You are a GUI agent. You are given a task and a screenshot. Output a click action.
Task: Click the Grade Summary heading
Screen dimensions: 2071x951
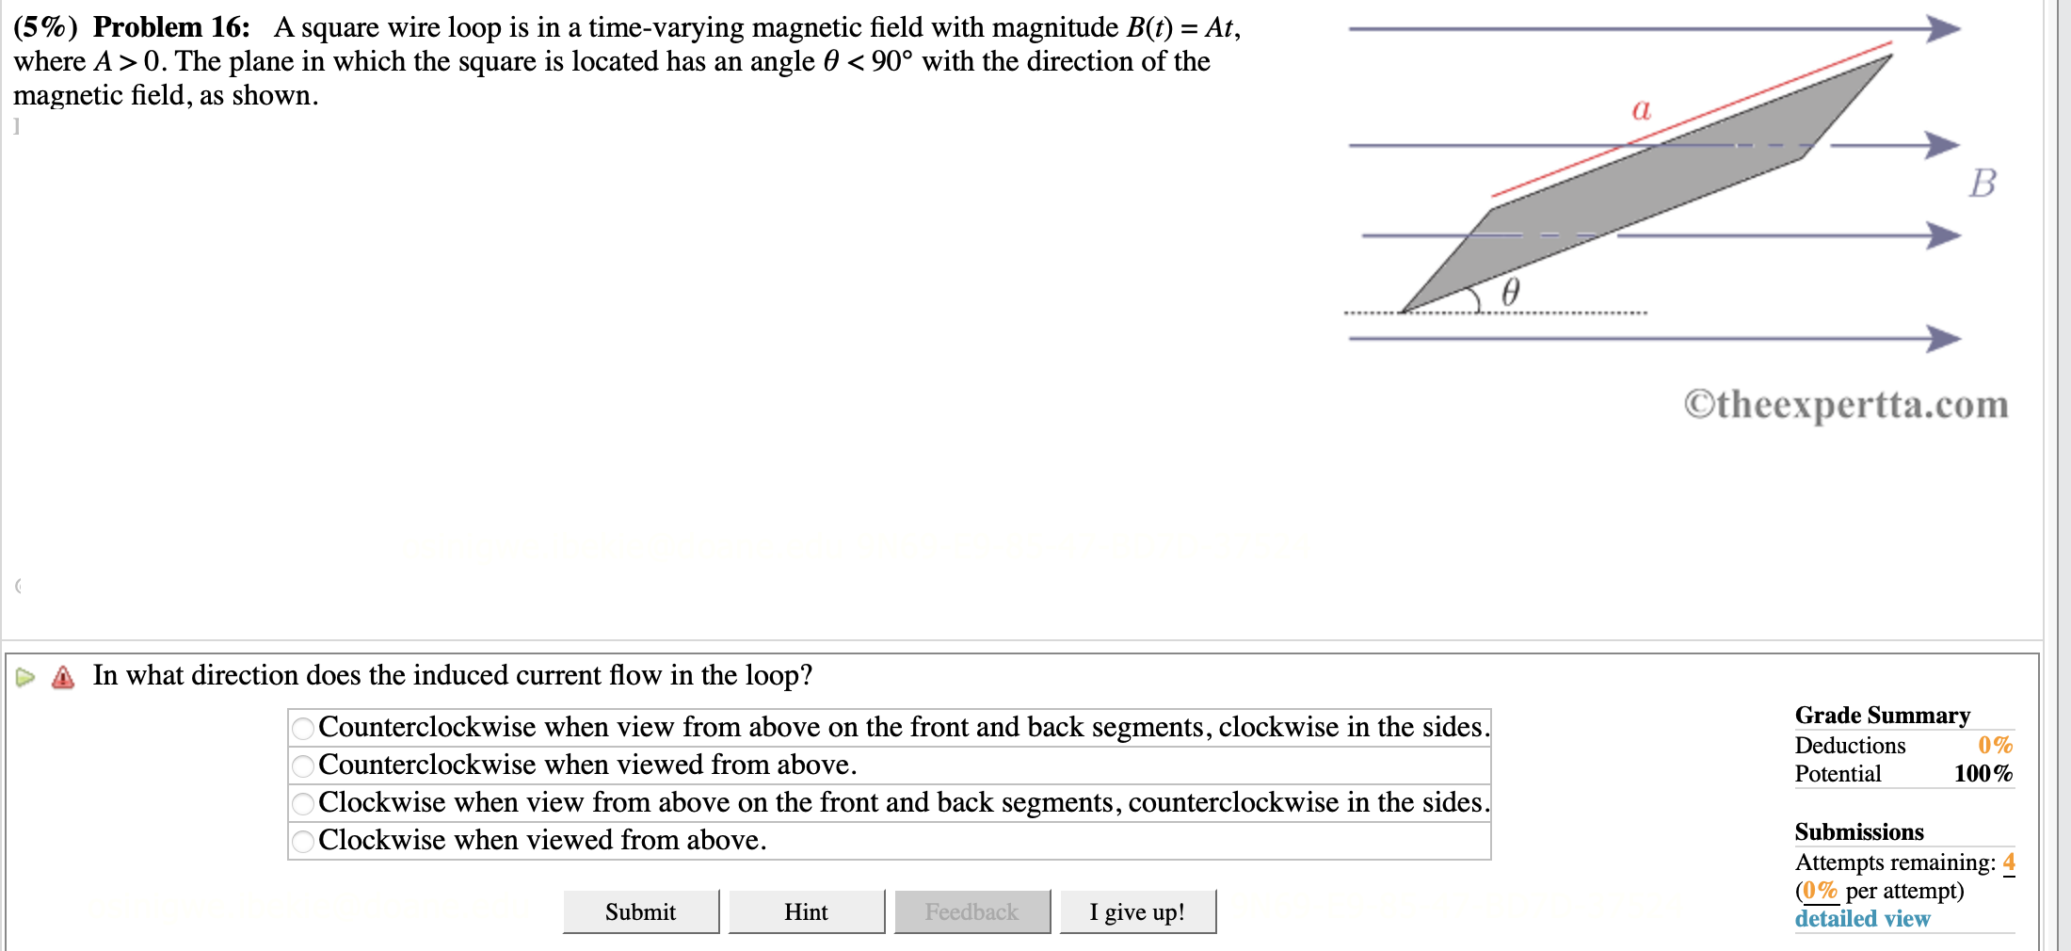1882,716
